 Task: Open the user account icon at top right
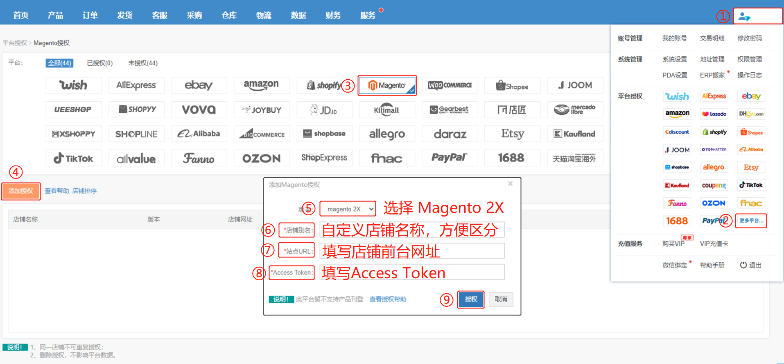(744, 17)
